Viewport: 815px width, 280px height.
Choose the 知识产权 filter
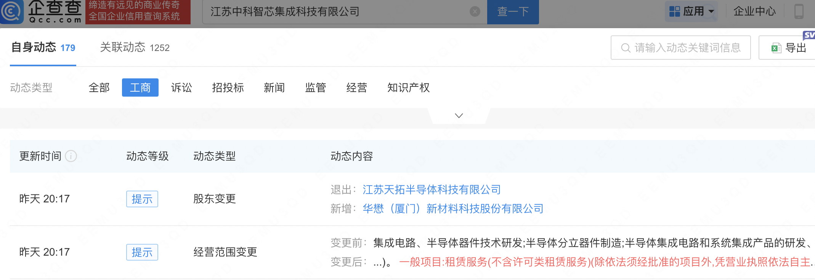pos(408,88)
